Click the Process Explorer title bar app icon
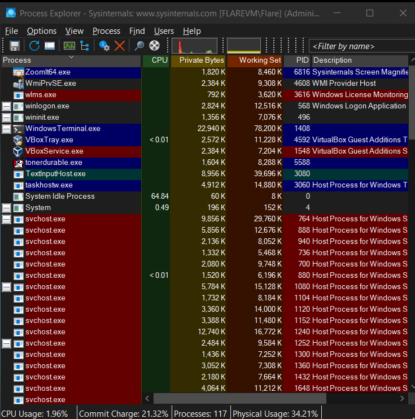 (11, 13)
